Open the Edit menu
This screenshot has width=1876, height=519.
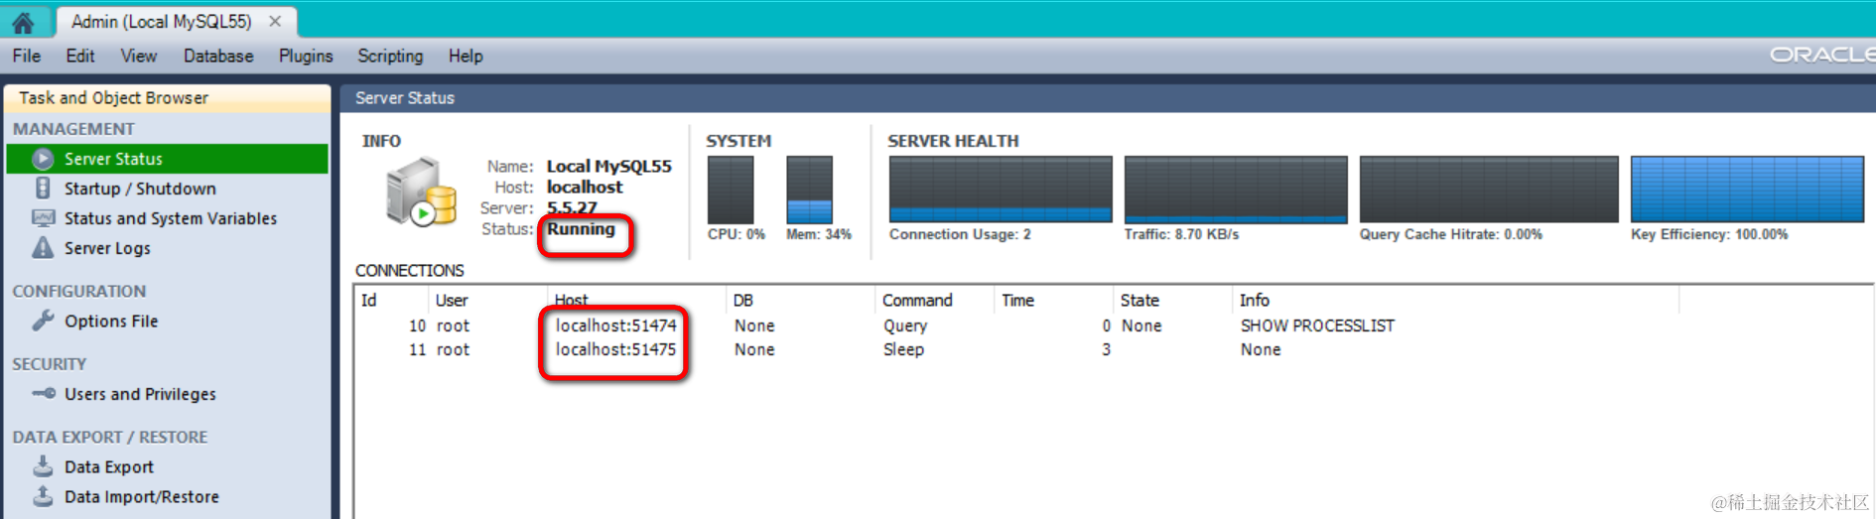point(80,56)
